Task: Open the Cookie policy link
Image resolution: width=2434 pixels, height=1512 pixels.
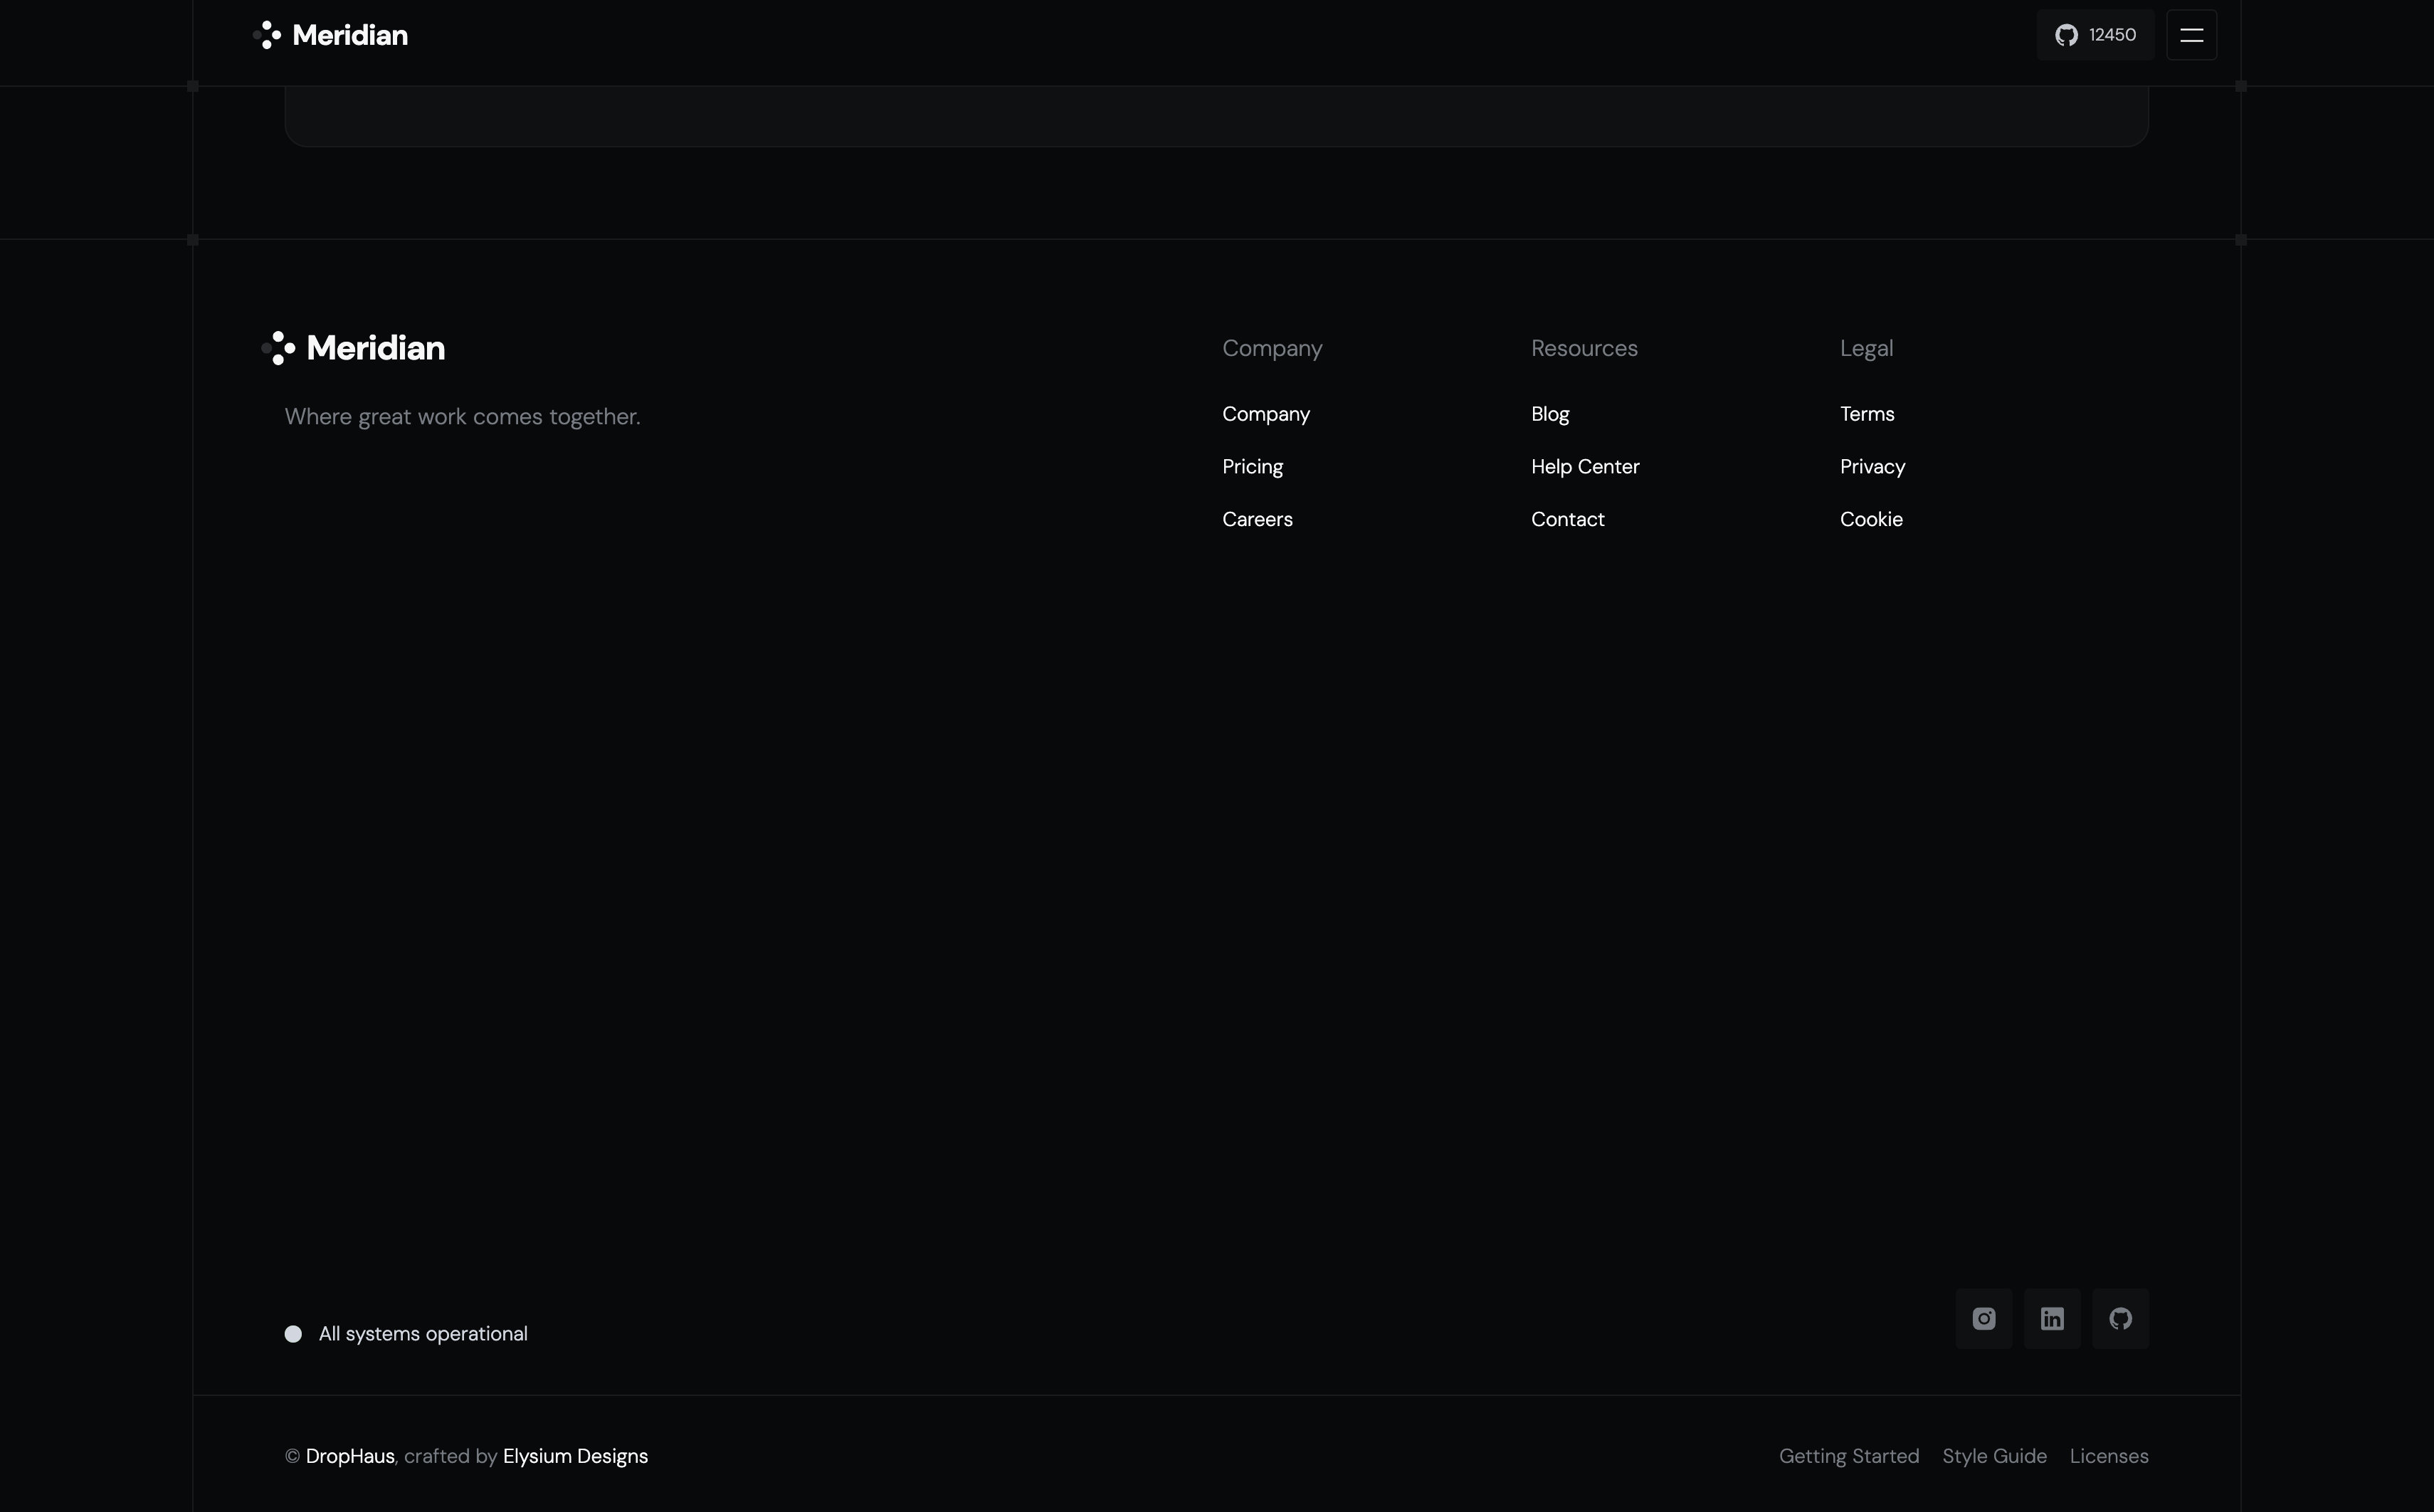Action: click(1871, 519)
